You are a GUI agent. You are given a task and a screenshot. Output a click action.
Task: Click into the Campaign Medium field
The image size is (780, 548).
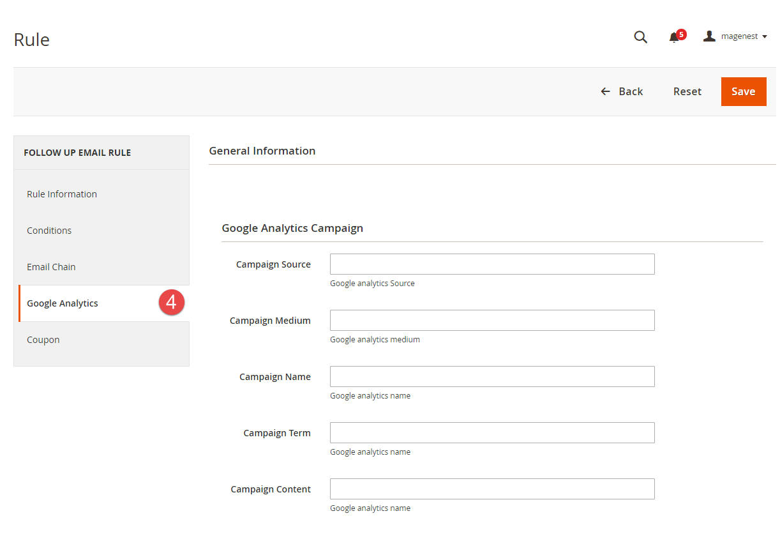[x=491, y=321]
